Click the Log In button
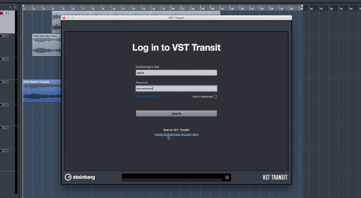Screen dimensions: 361x198 tap(176, 113)
